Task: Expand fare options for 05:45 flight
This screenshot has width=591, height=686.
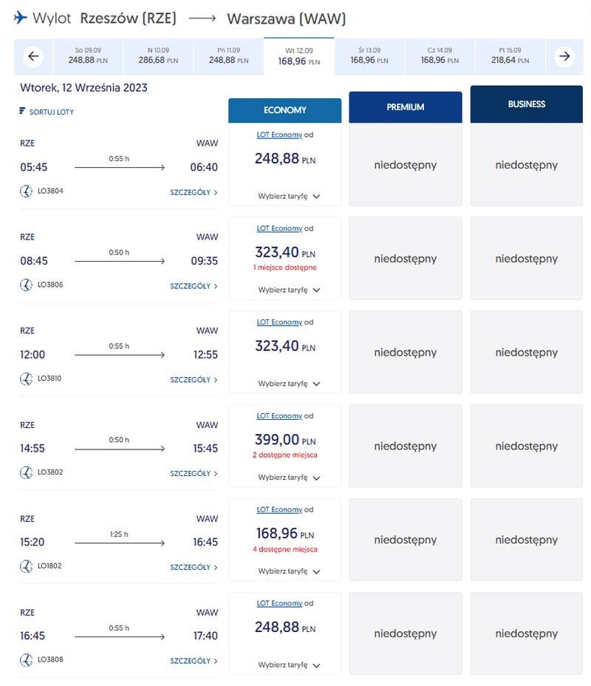Action: [289, 197]
